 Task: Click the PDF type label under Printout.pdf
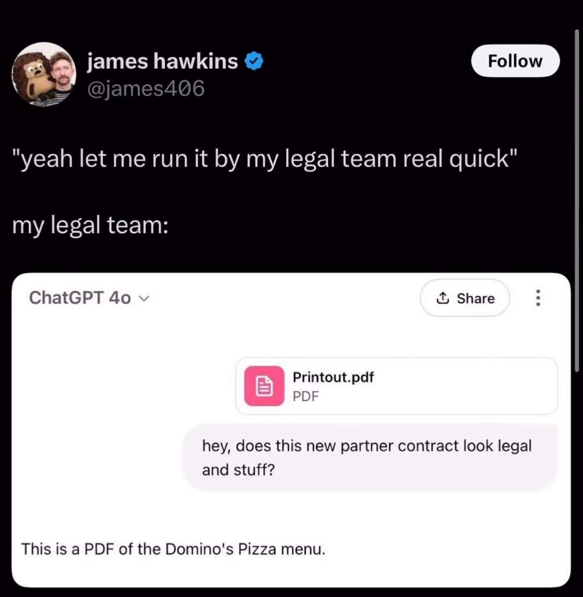[306, 396]
